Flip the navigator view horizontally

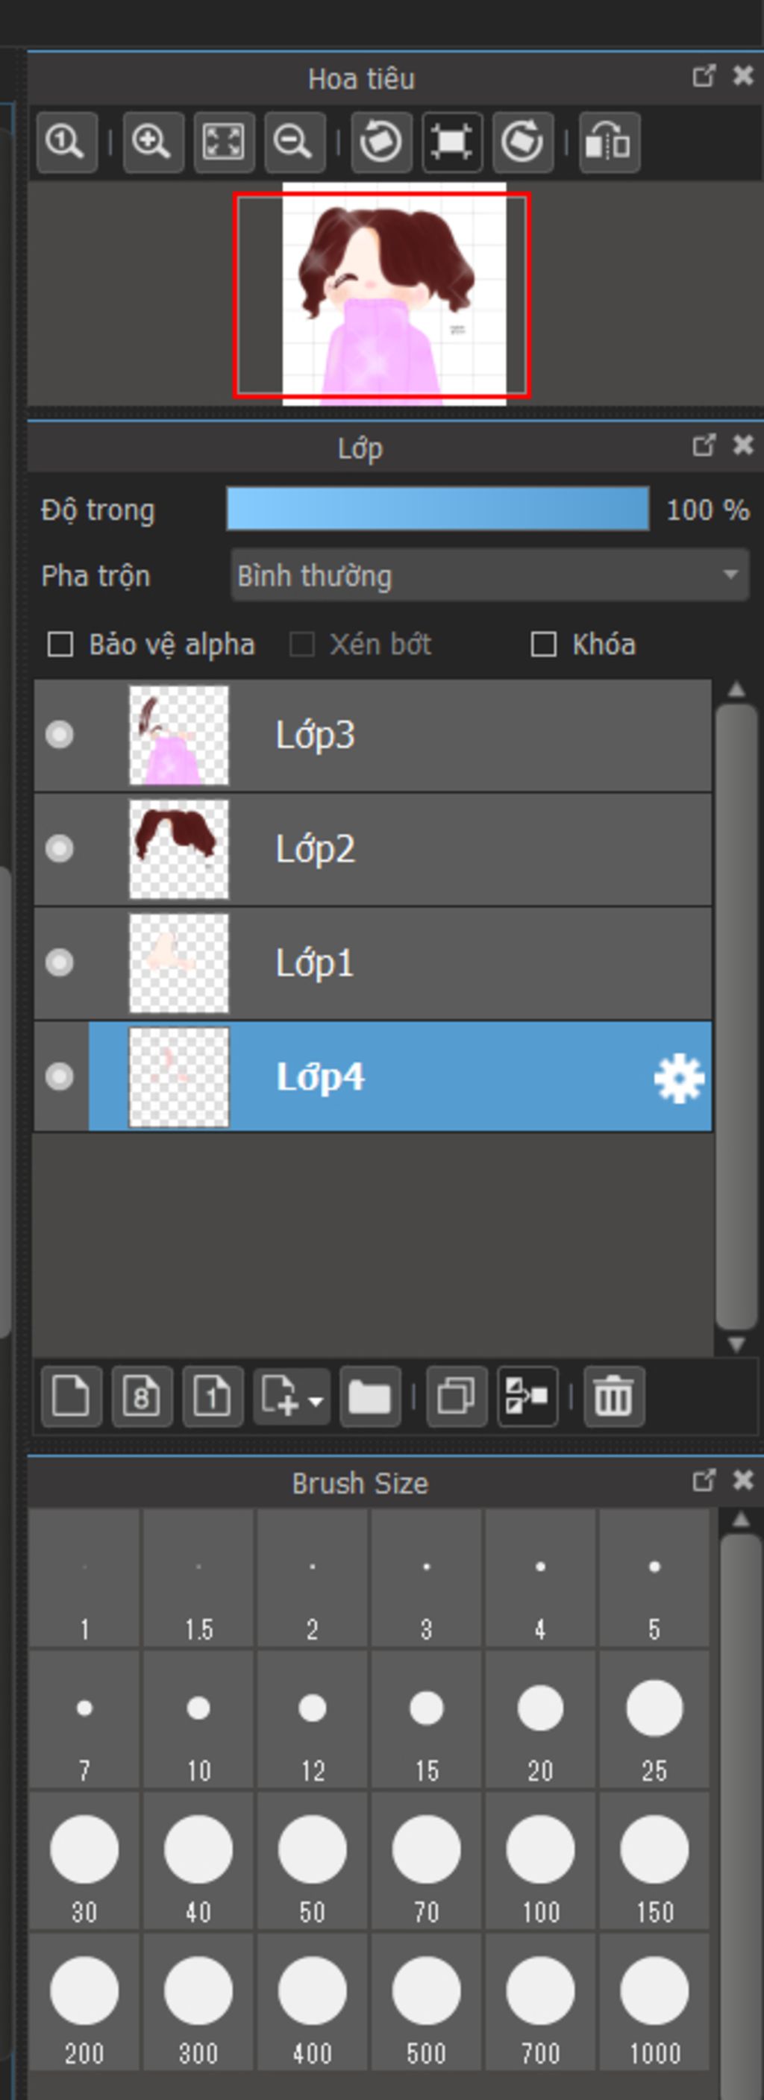[x=609, y=142]
